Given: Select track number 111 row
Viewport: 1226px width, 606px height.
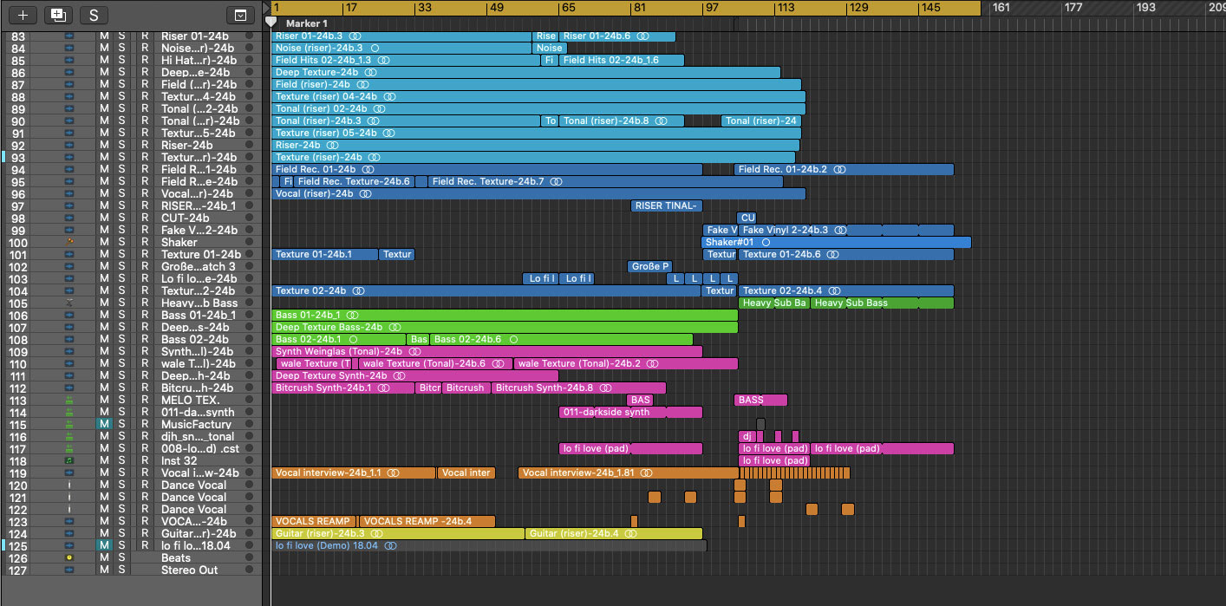Looking at the screenshot, I should click(x=17, y=375).
